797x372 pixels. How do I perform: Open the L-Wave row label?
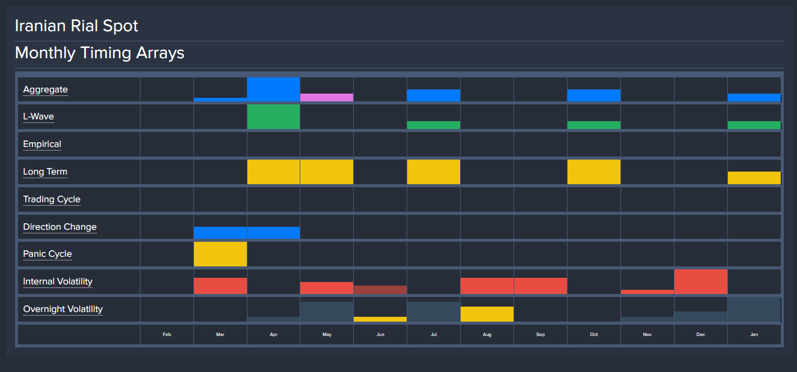coord(38,116)
